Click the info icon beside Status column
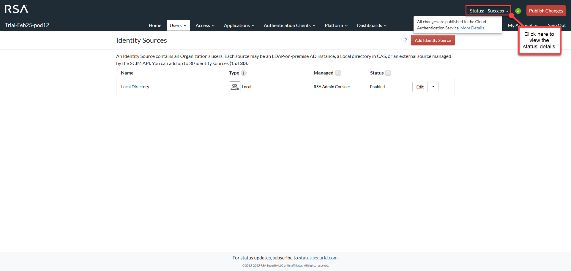Screen dimensions: 571x271 pos(388,73)
